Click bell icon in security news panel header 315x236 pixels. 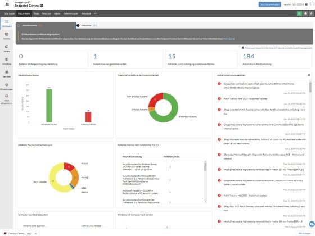[309, 75]
